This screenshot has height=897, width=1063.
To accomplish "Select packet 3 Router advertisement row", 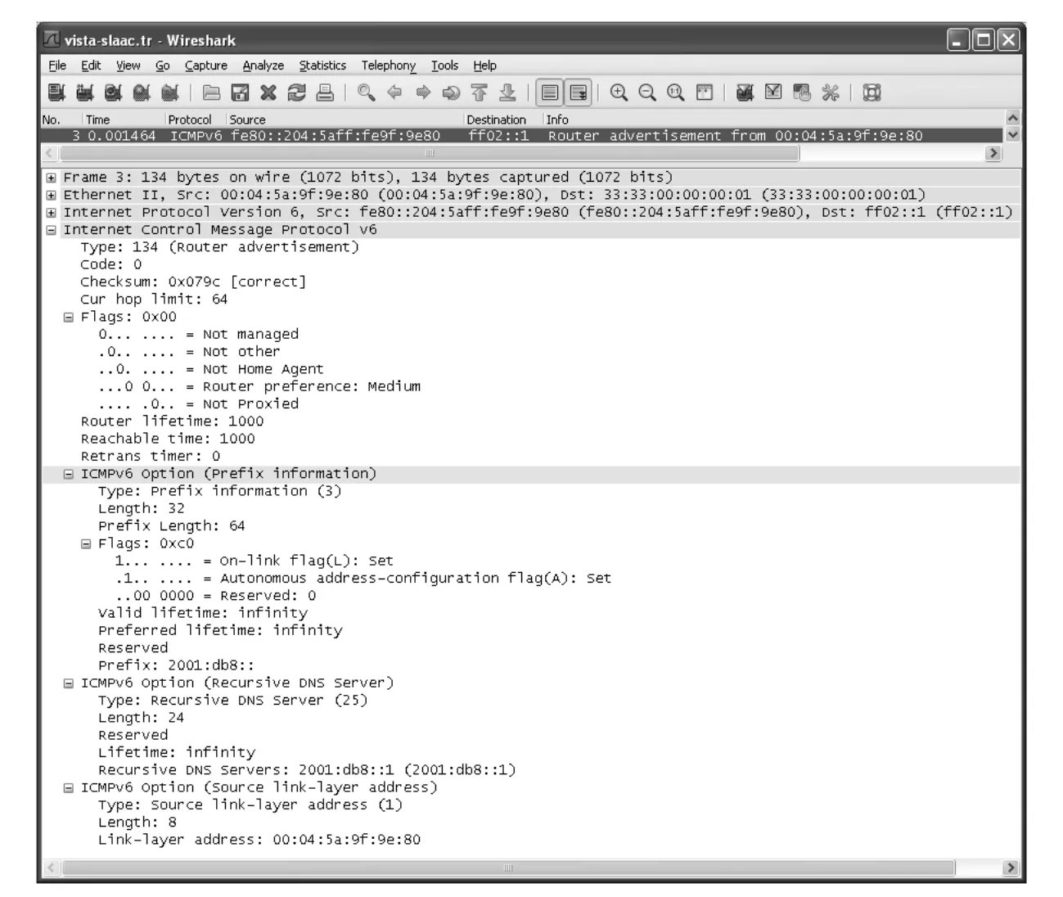I will (522, 136).
